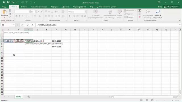Expand the formula bar chevron

pyautogui.click(x=180, y=25)
